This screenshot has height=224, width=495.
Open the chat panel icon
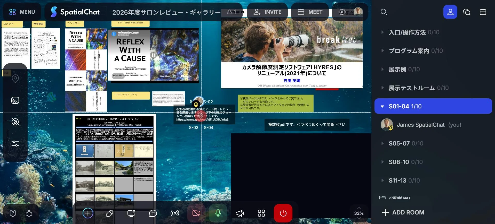467,12
